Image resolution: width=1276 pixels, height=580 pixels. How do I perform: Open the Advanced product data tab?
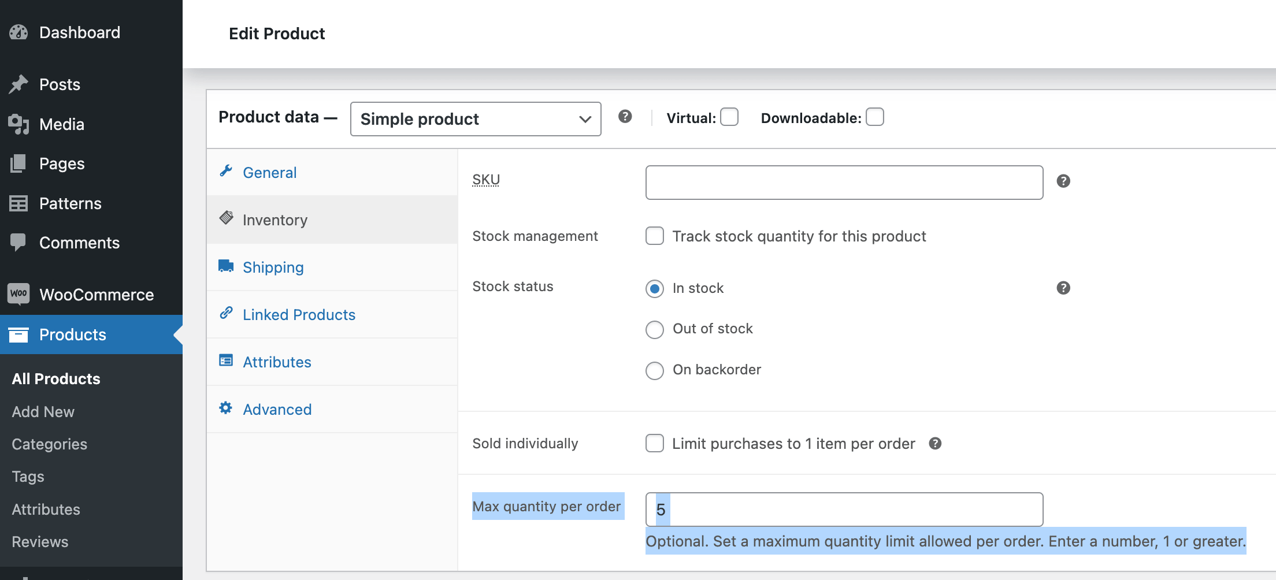click(332, 409)
